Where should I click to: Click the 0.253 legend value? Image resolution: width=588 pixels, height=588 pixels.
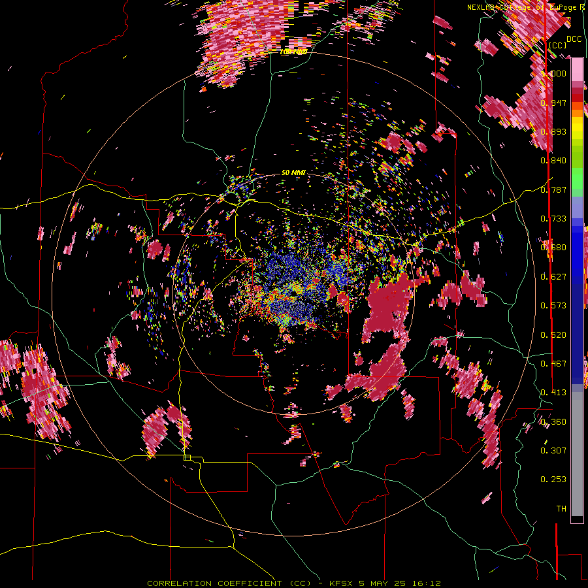pos(553,480)
